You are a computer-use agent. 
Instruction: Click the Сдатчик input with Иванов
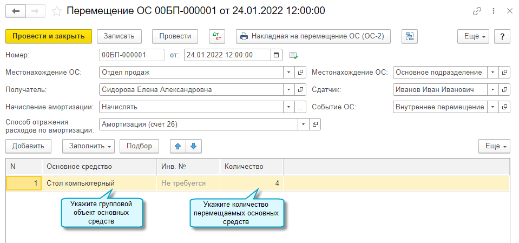click(441, 90)
